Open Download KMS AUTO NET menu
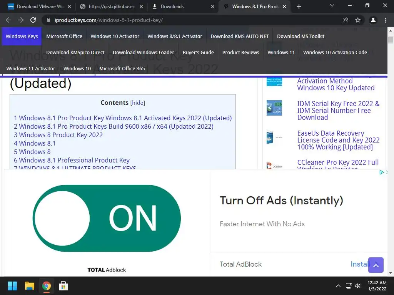The height and width of the screenshot is (295, 394). click(x=239, y=36)
